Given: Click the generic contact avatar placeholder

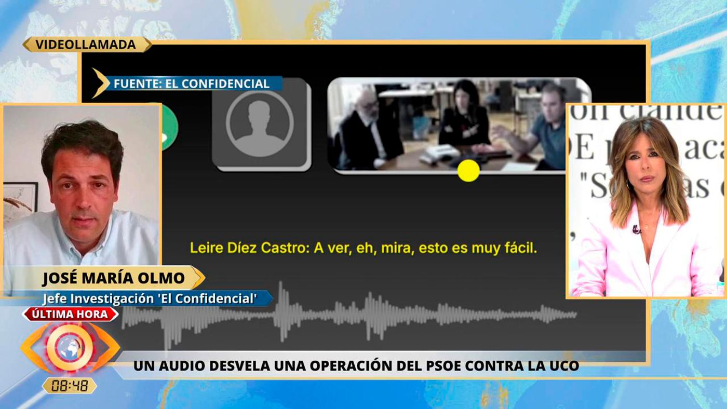Looking at the screenshot, I should (x=260, y=124).
